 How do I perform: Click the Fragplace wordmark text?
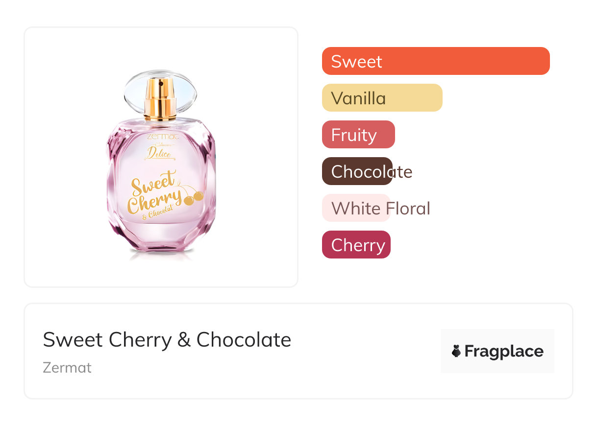503,351
